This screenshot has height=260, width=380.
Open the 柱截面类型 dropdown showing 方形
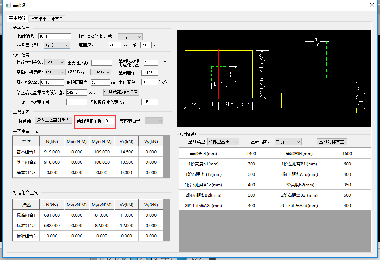57,45
